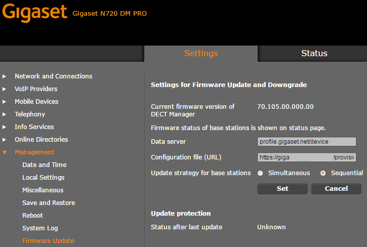The width and height of the screenshot is (367, 247).
Task: Open Network and Connections menu
Action: pyautogui.click(x=53, y=76)
